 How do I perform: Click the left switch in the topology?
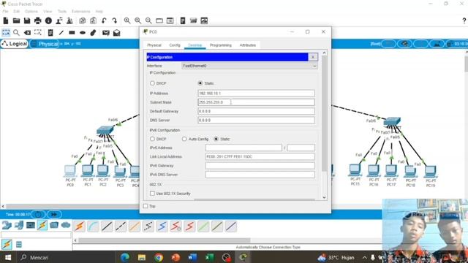point(105,130)
